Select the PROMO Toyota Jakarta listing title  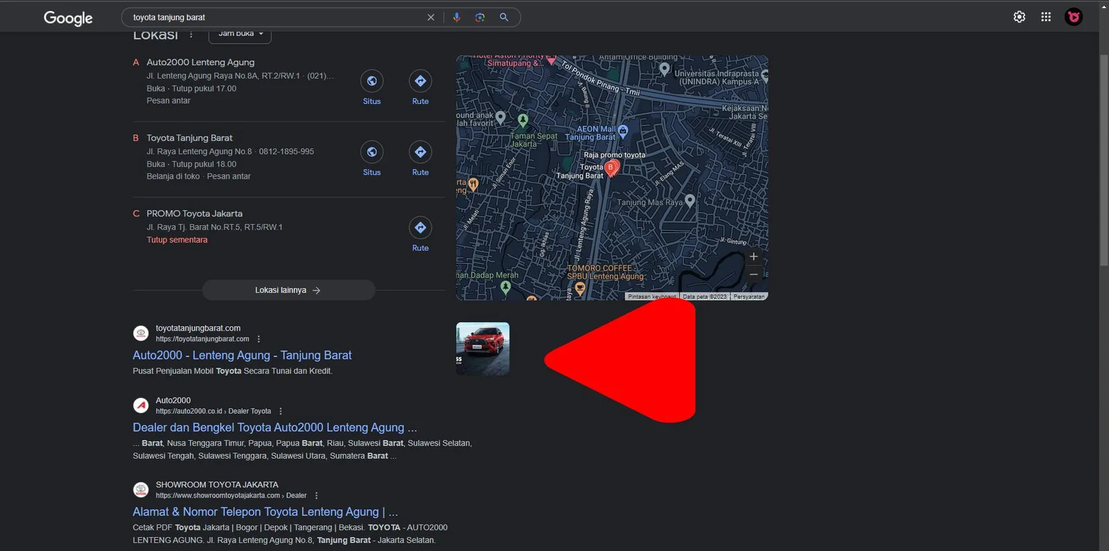[194, 213]
